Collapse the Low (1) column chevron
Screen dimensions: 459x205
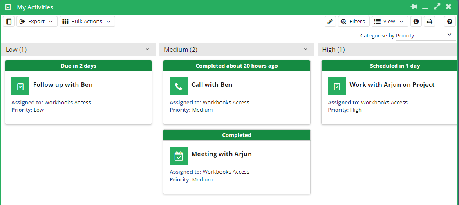pyautogui.click(x=147, y=49)
